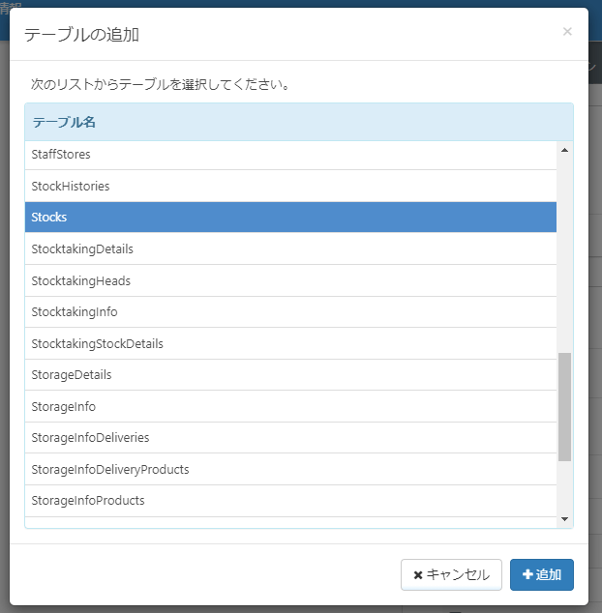Click the scrollbar track above the thumb
602x613 pixels.
pos(565,251)
